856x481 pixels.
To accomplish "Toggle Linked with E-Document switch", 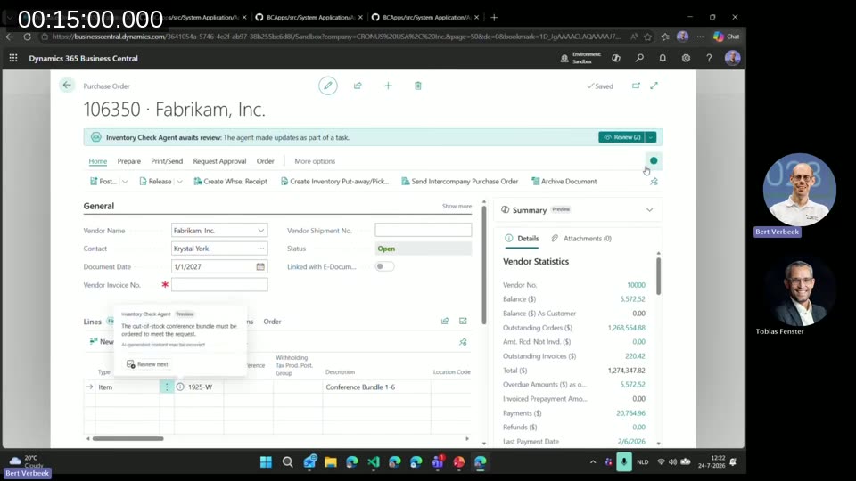I will pos(384,266).
